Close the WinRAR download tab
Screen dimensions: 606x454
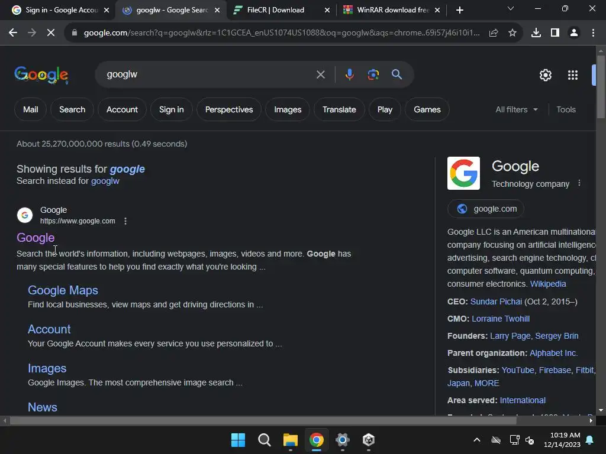437,10
